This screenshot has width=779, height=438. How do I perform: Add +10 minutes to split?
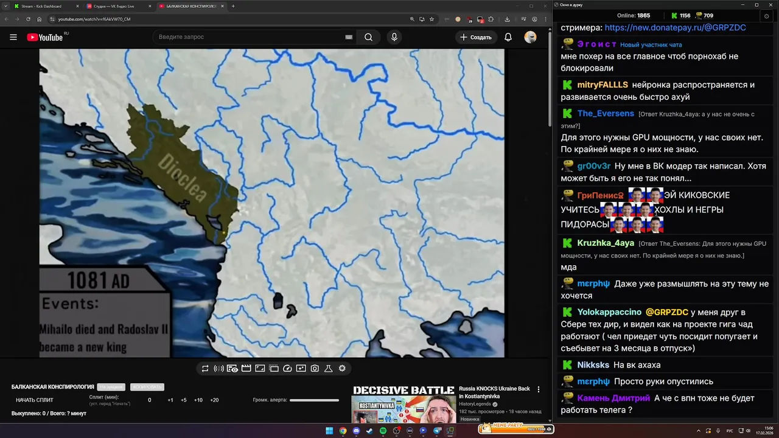[x=198, y=400]
